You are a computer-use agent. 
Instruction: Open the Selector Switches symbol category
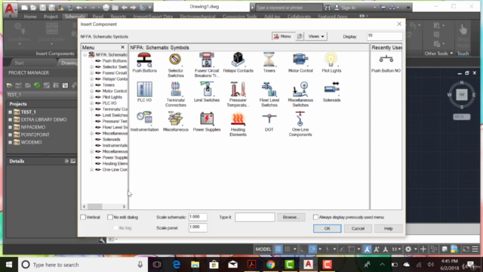176,65
